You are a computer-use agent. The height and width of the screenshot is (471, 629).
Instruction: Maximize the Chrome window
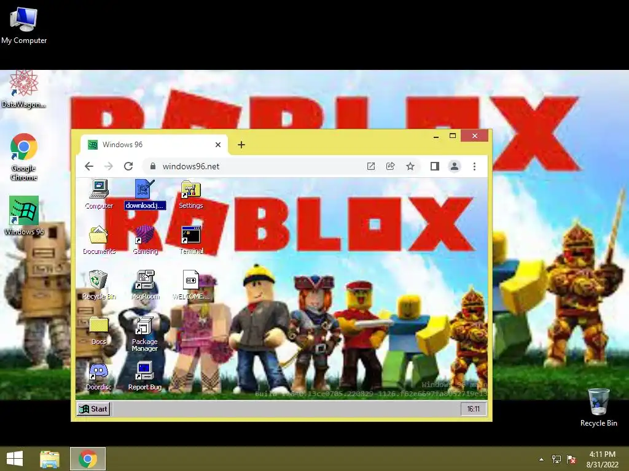453,136
